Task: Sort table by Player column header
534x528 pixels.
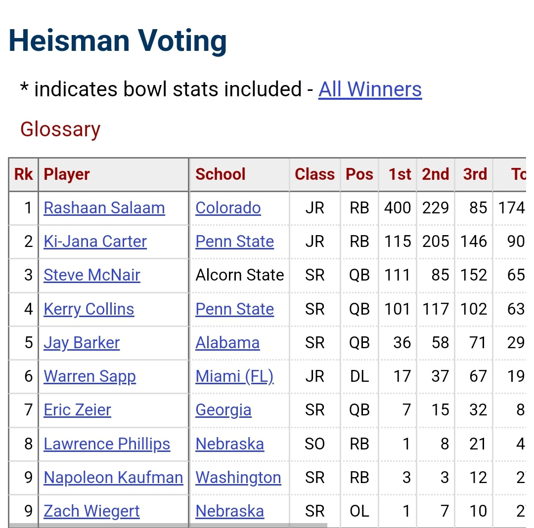Action: 67,174
